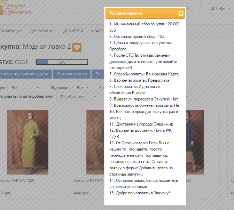Close the Условия закупки popup

point(181,14)
